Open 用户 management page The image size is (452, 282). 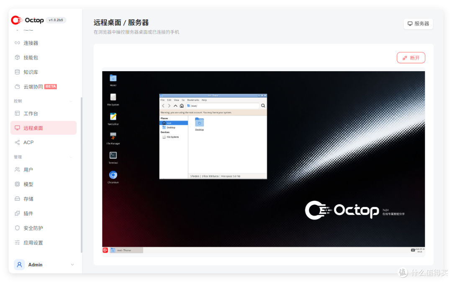43,170
